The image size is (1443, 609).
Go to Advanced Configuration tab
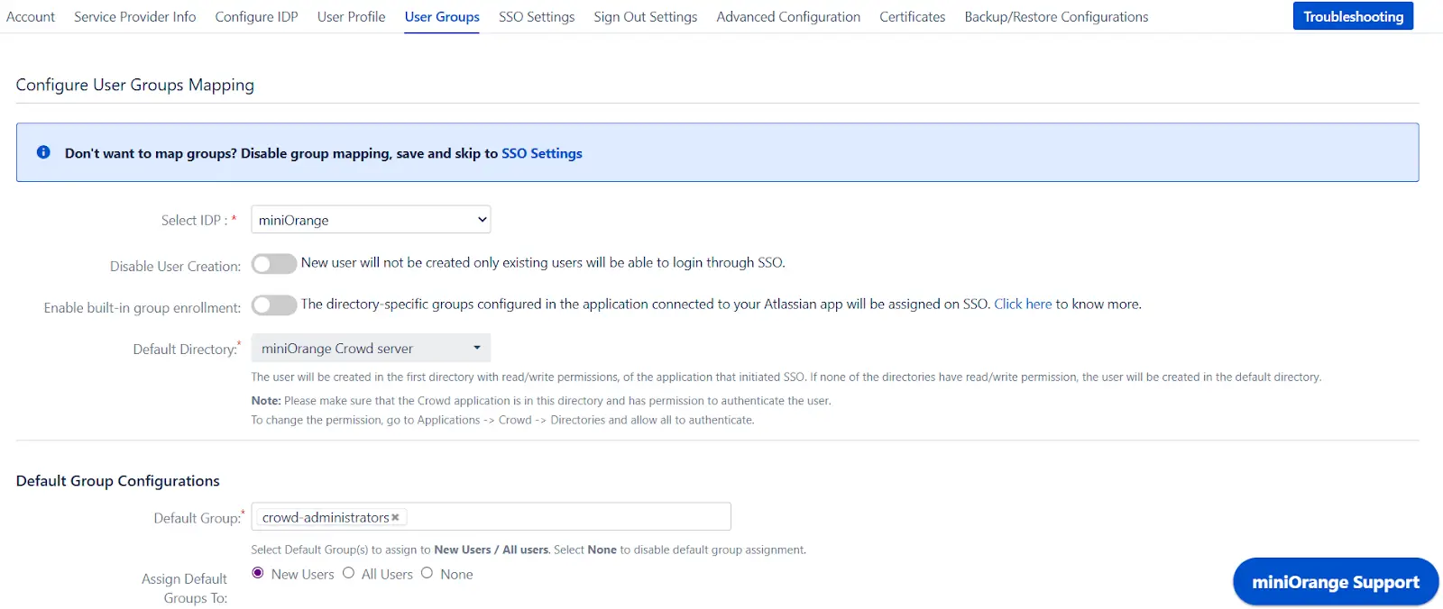(x=788, y=17)
